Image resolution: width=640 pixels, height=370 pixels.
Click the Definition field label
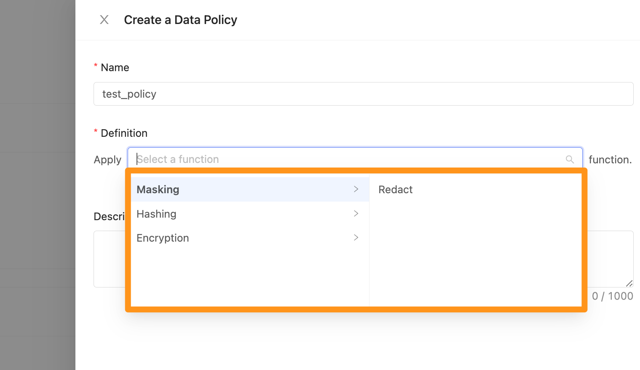[x=124, y=133]
